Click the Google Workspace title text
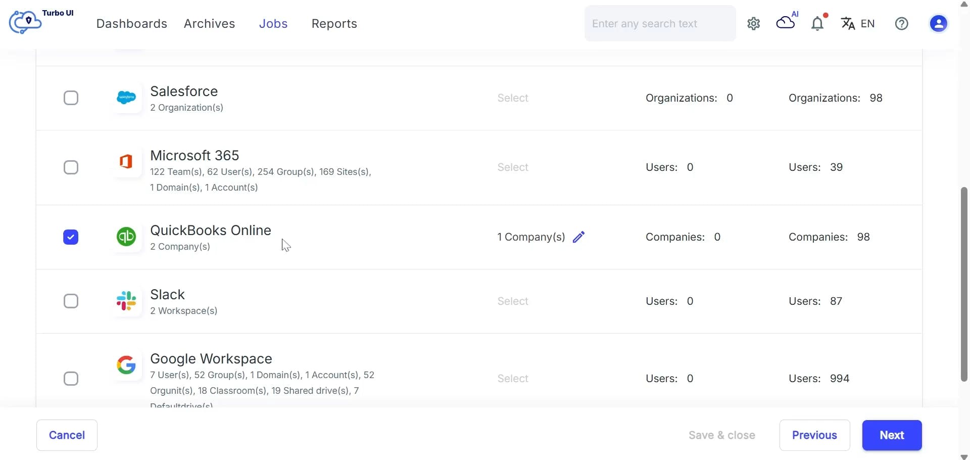Image resolution: width=970 pixels, height=460 pixels. (x=211, y=358)
